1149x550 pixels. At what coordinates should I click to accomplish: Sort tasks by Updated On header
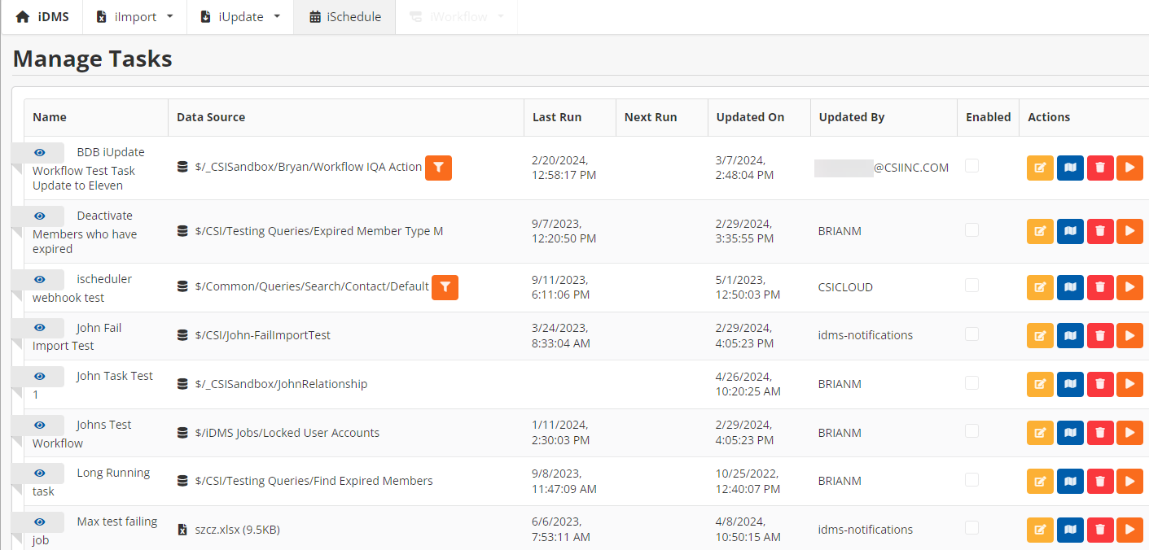pyautogui.click(x=750, y=117)
